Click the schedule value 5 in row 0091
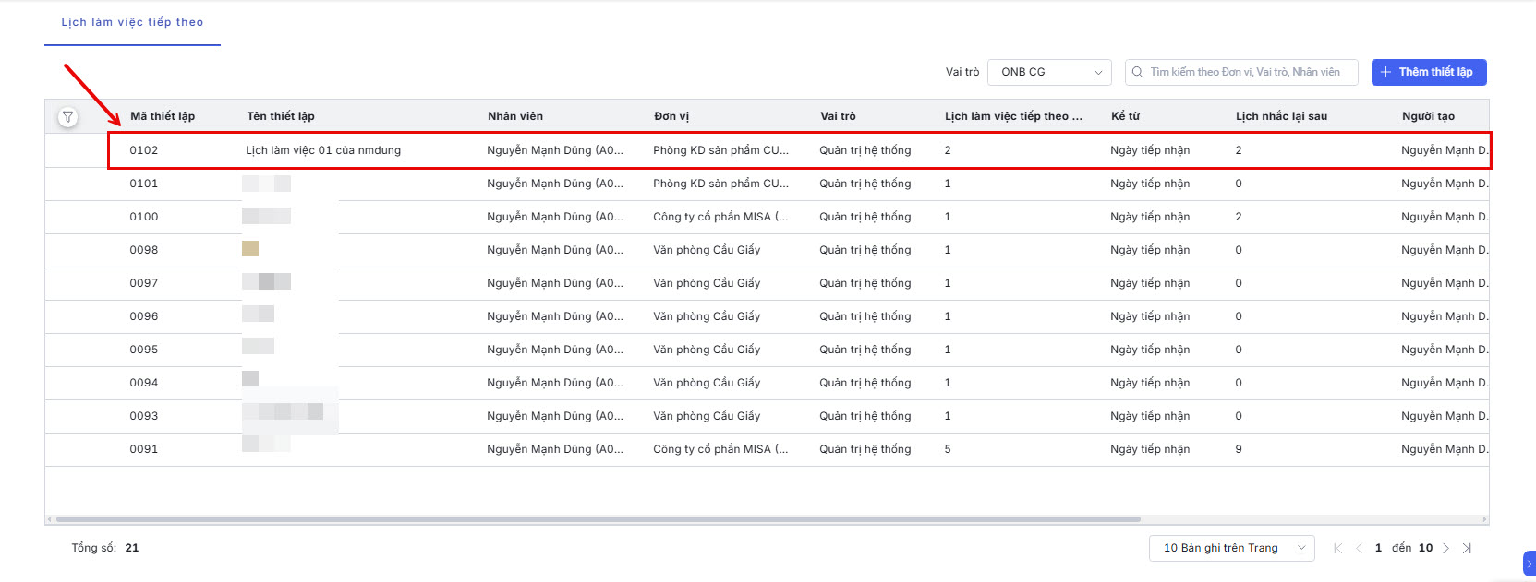The height and width of the screenshot is (582, 1536). click(948, 449)
